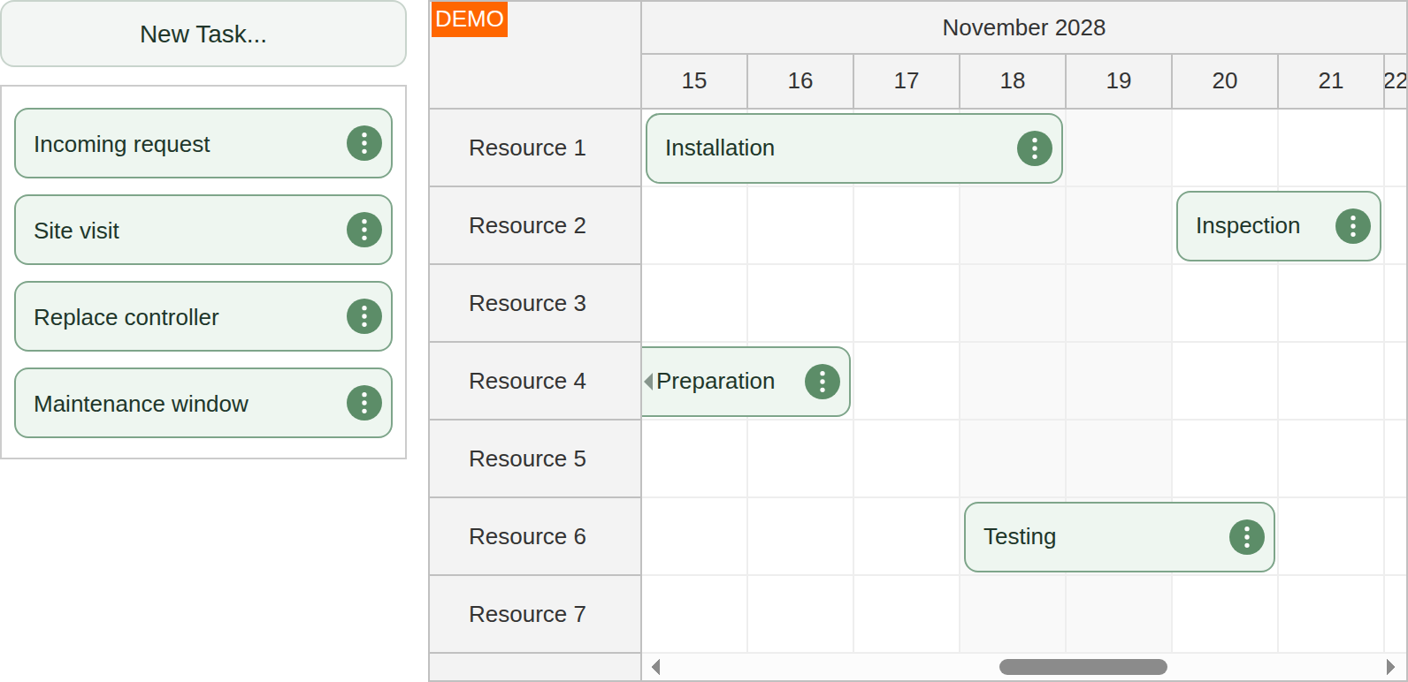This screenshot has height=682, width=1408.
Task: Click the horizontal scrollbar thumb
Action: click(1083, 667)
